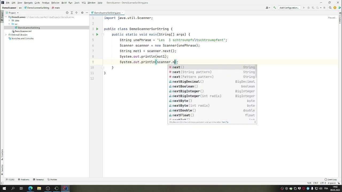Screen dimensions: 342x192
Task: Open completion popup three-dot options
Action: click(x=255, y=122)
